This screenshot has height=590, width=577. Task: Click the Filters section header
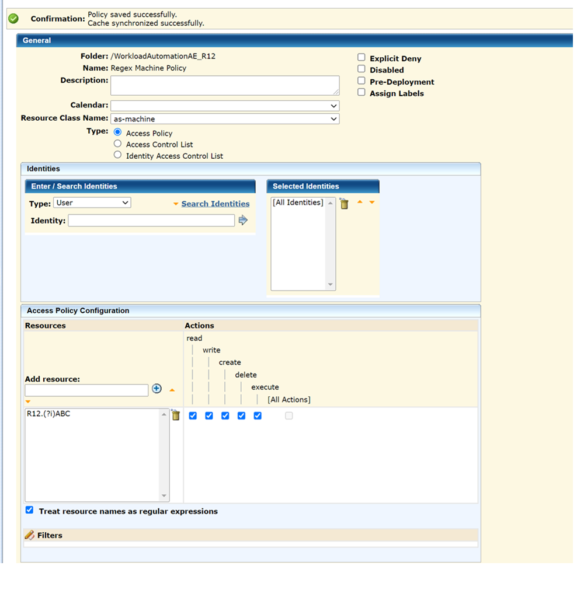251,535
